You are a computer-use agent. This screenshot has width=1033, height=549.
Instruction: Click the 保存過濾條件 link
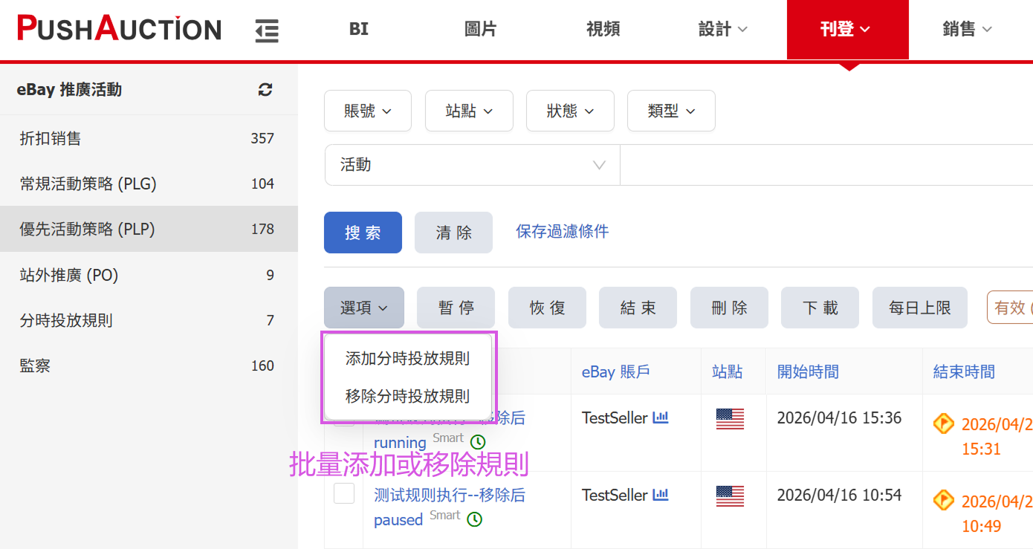(x=562, y=232)
